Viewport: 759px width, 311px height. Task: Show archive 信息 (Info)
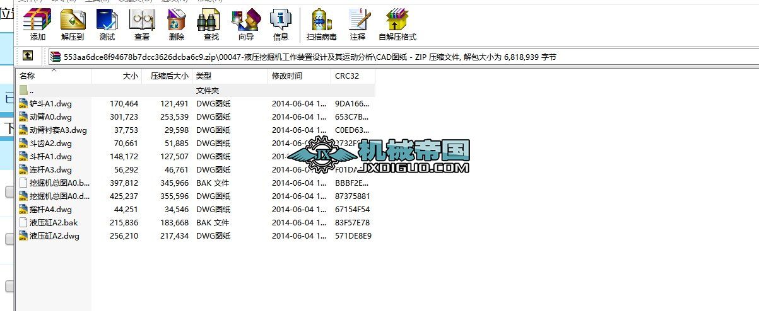281,25
